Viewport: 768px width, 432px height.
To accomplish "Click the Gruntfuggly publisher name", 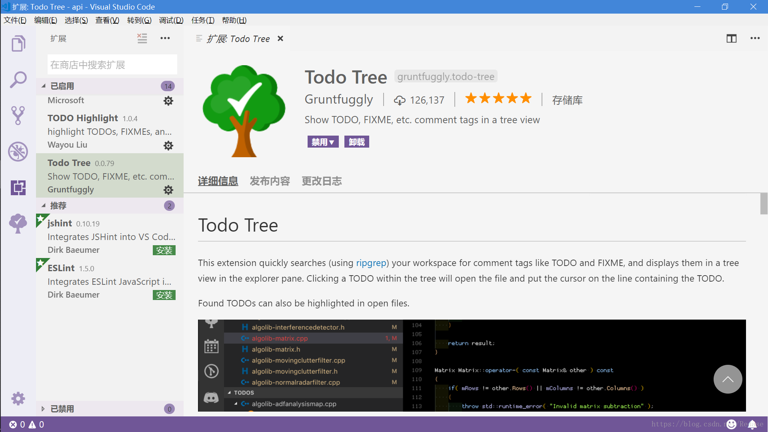I will coord(338,99).
